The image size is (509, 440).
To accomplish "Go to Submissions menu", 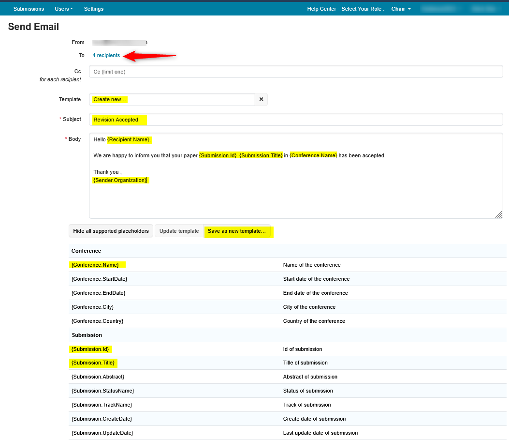I will pyautogui.click(x=29, y=9).
